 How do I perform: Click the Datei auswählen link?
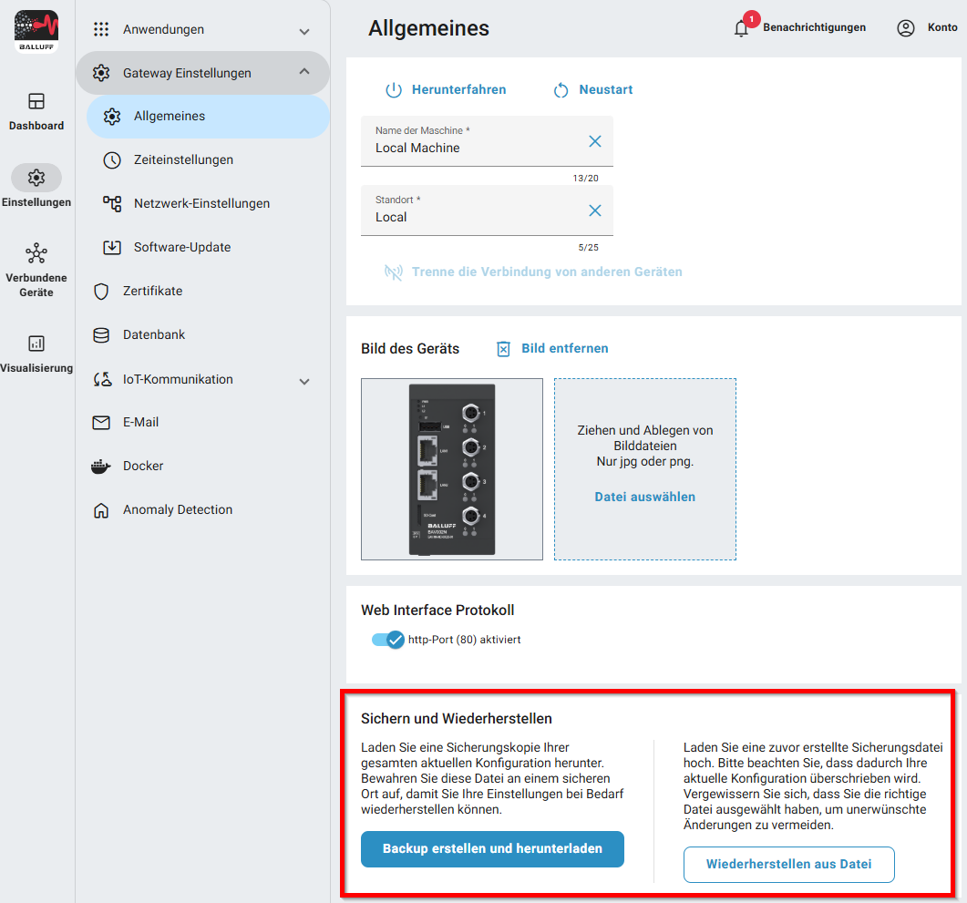point(644,497)
